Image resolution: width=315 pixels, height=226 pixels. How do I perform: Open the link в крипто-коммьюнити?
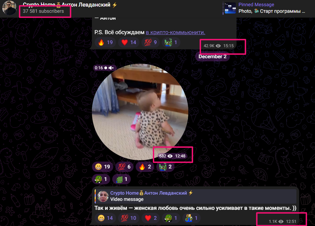[x=175, y=32]
